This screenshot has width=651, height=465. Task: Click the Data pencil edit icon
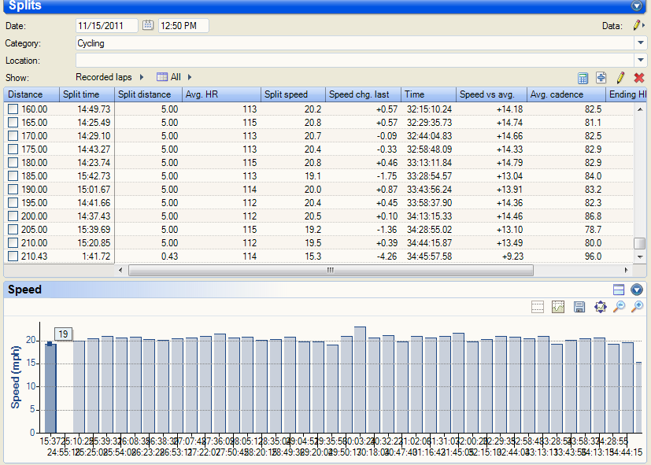(x=636, y=25)
